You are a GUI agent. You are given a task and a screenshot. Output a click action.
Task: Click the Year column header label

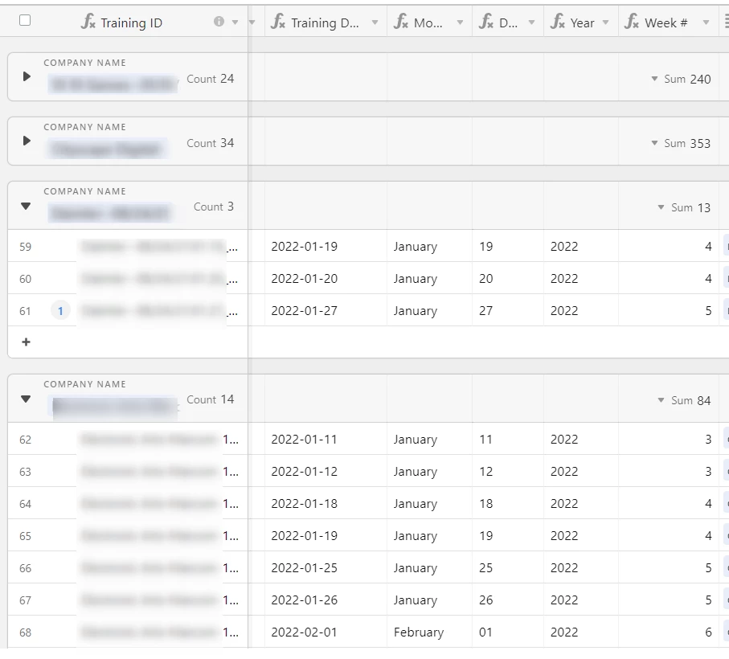pyautogui.click(x=583, y=23)
